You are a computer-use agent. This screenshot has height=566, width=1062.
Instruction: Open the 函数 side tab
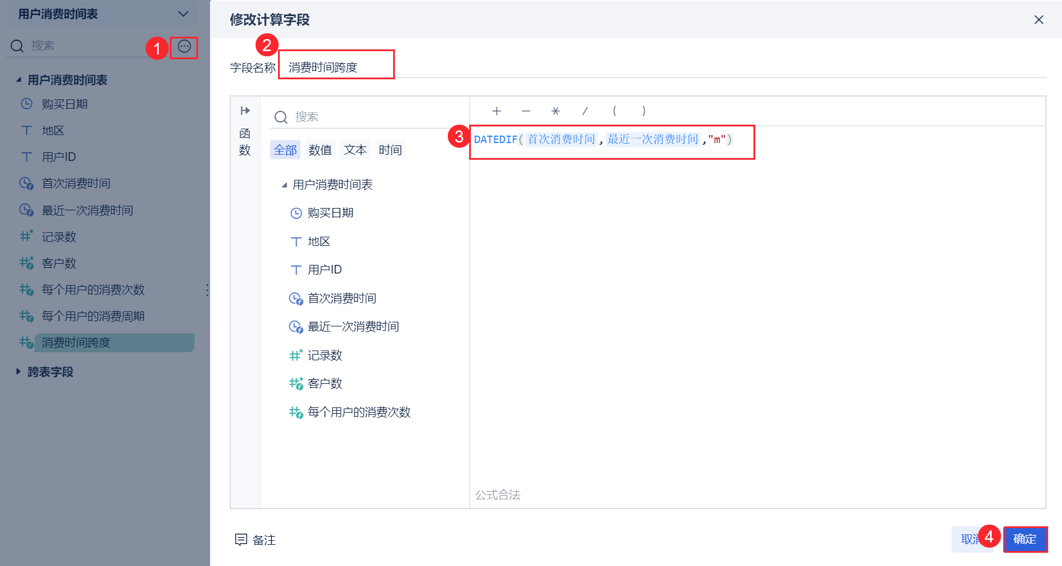pos(245,141)
